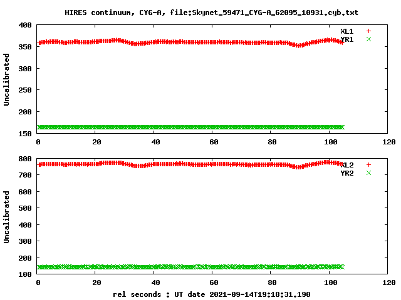Click the XL1 legend label
401x300 pixels.
pos(346,31)
